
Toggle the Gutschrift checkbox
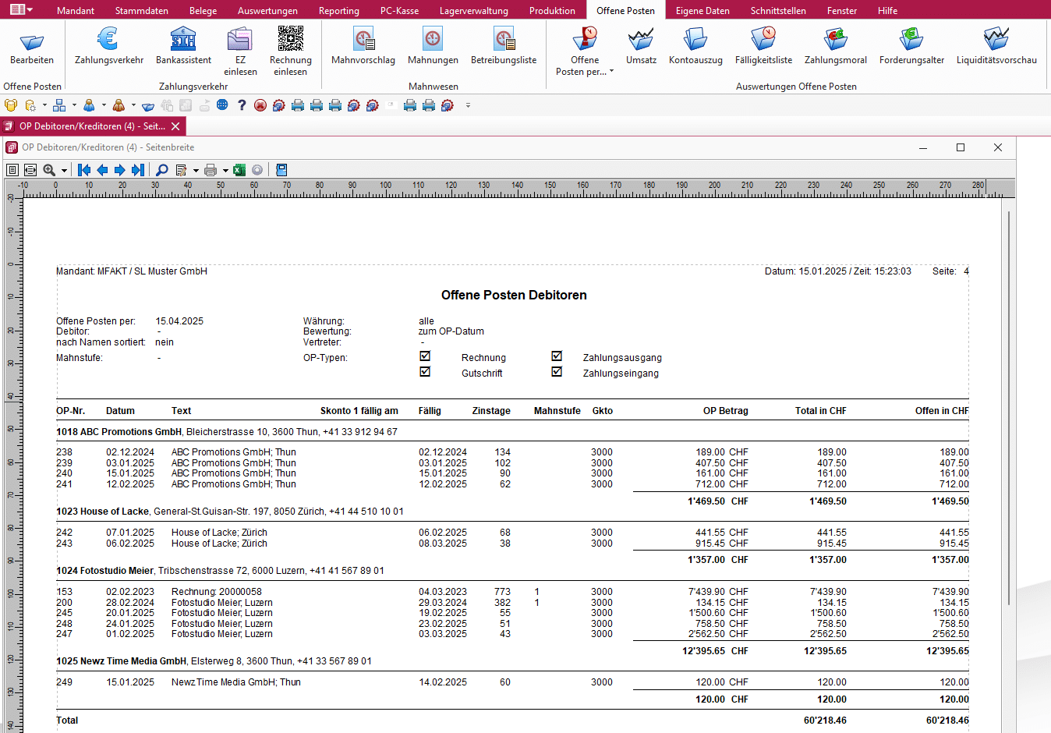tap(425, 372)
